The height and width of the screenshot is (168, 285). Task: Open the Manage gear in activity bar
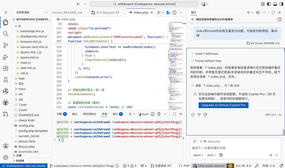click(x=6, y=157)
